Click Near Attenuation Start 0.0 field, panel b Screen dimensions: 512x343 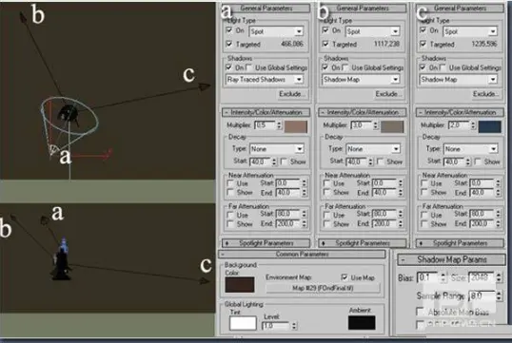pyautogui.click(x=385, y=183)
